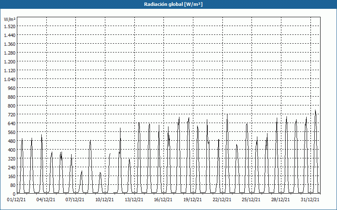
Task: Click the date label 10/12/21
Action: coord(104,200)
